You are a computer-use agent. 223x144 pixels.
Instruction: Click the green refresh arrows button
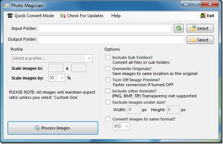[179, 28]
